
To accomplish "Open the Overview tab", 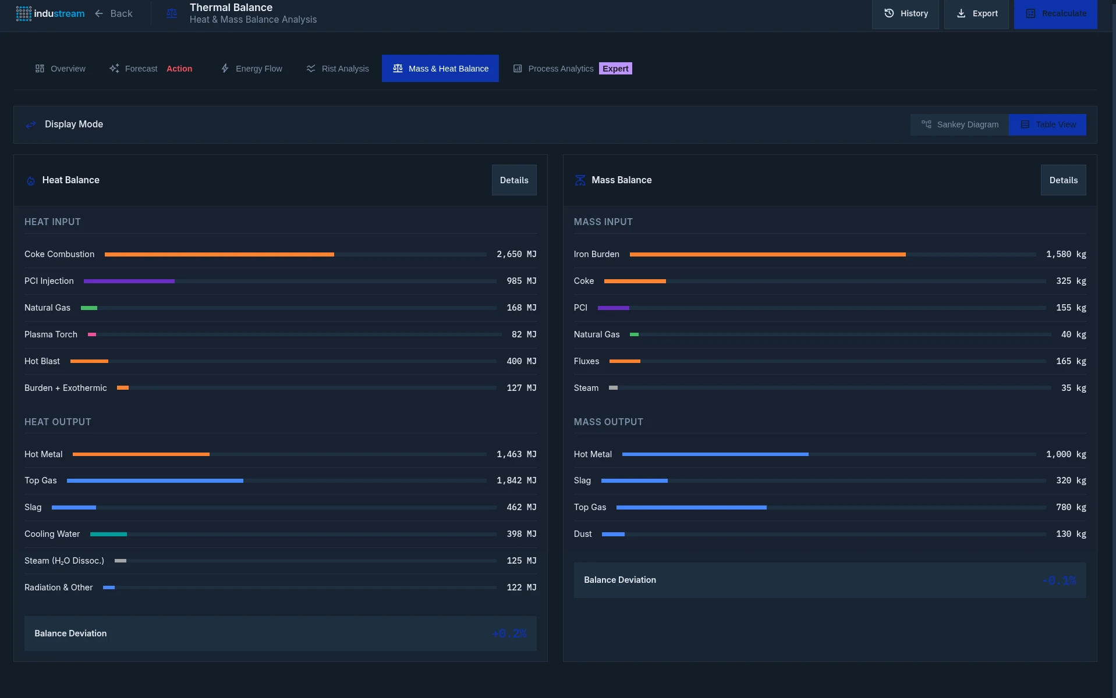I will click(x=61, y=69).
